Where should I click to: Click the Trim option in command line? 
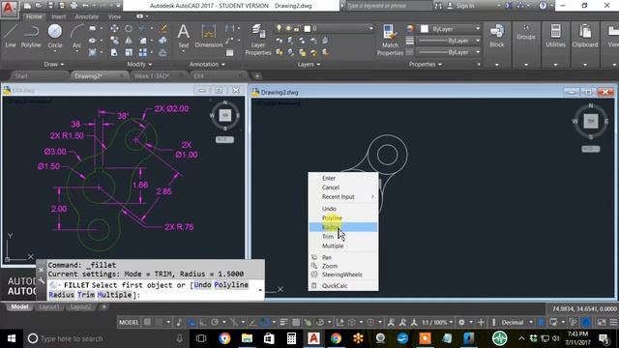point(85,295)
